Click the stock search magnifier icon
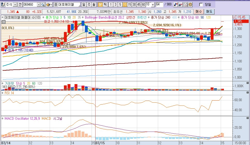This screenshot has width=250, height=145. click(x=43, y=5)
